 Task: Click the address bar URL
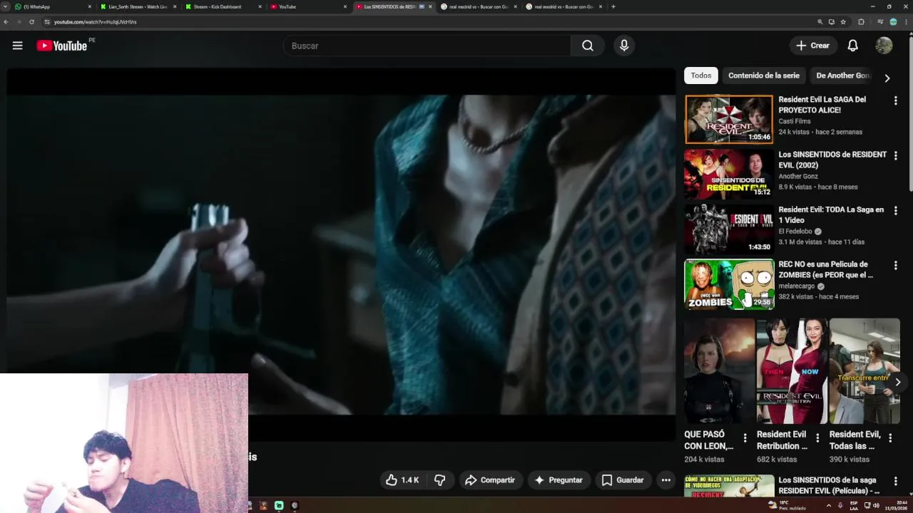point(95,22)
